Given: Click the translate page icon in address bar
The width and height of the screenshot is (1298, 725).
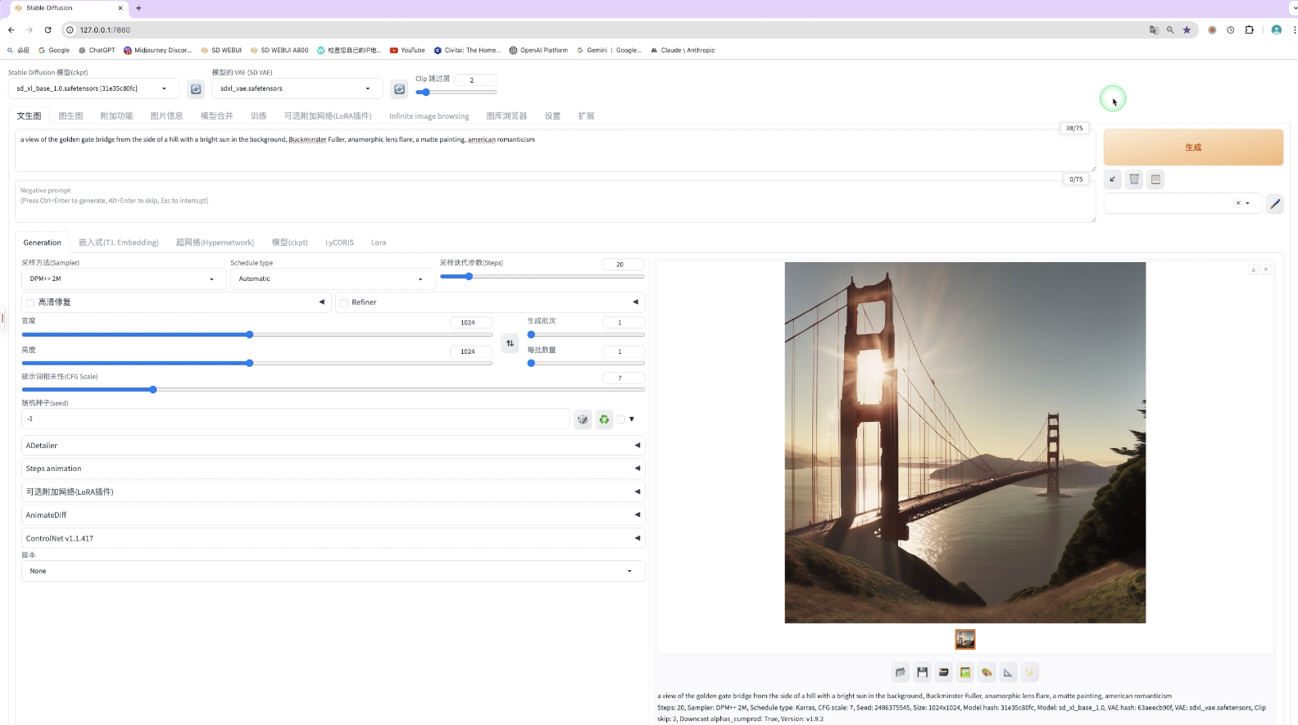Looking at the screenshot, I should (x=1154, y=29).
